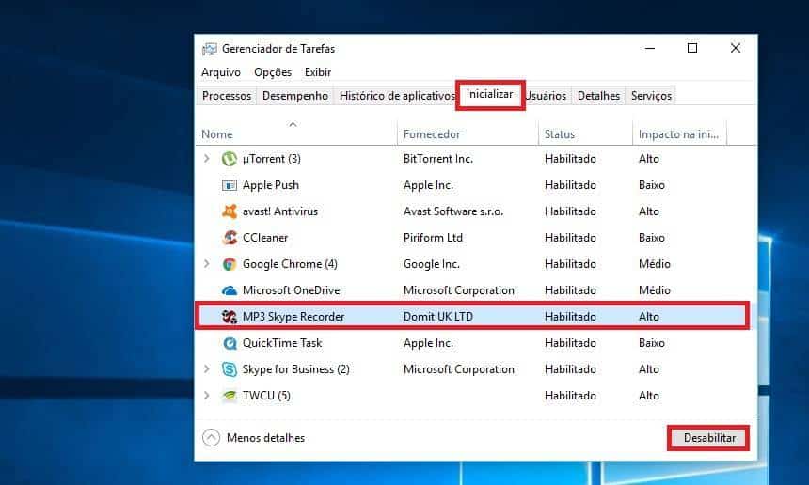Select the TWCU (5) entry
809x485 pixels.
[x=266, y=396]
